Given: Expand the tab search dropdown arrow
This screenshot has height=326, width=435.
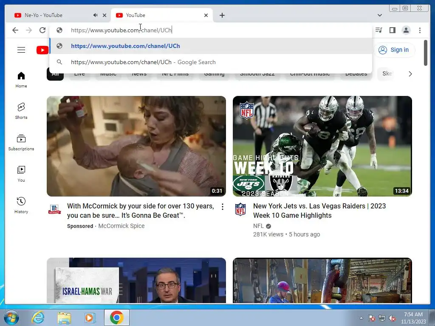Looking at the screenshot, I should pyautogui.click(x=380, y=15).
